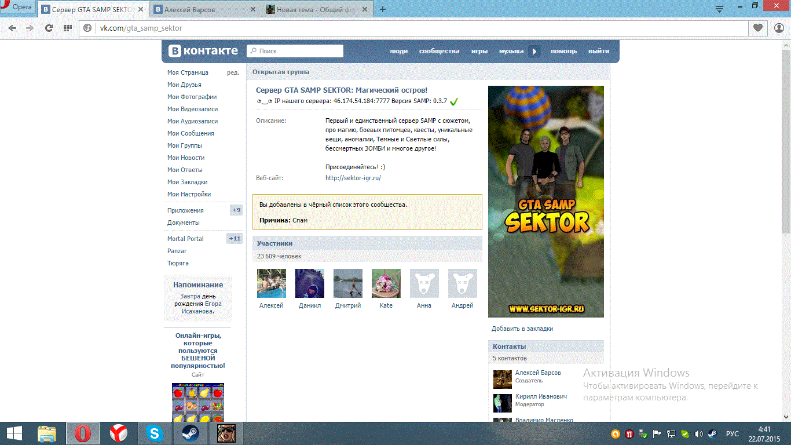The width and height of the screenshot is (791, 445).
Task: Open the Участники members section header
Action: coord(367,243)
